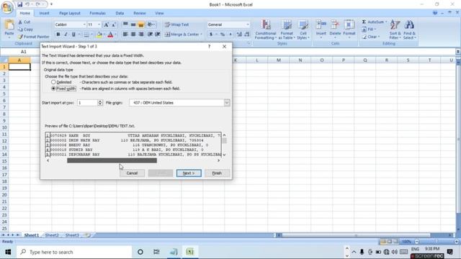
Task: Open Task View on the taskbar
Action: pos(156,252)
